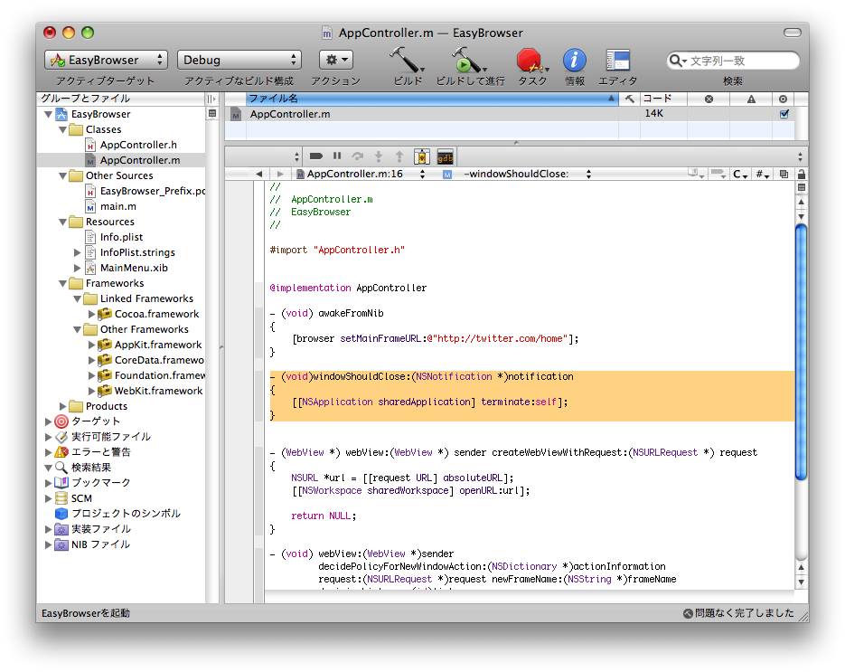The width and height of the screenshot is (845, 672).
Task: Click the step over arrow icon
Action: (357, 156)
